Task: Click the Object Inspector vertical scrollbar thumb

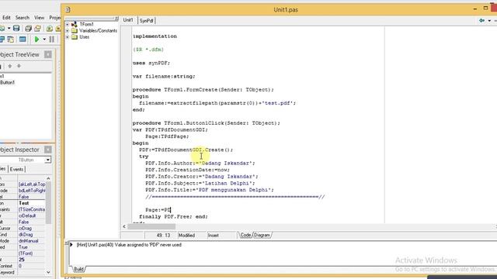Action: click(48, 202)
